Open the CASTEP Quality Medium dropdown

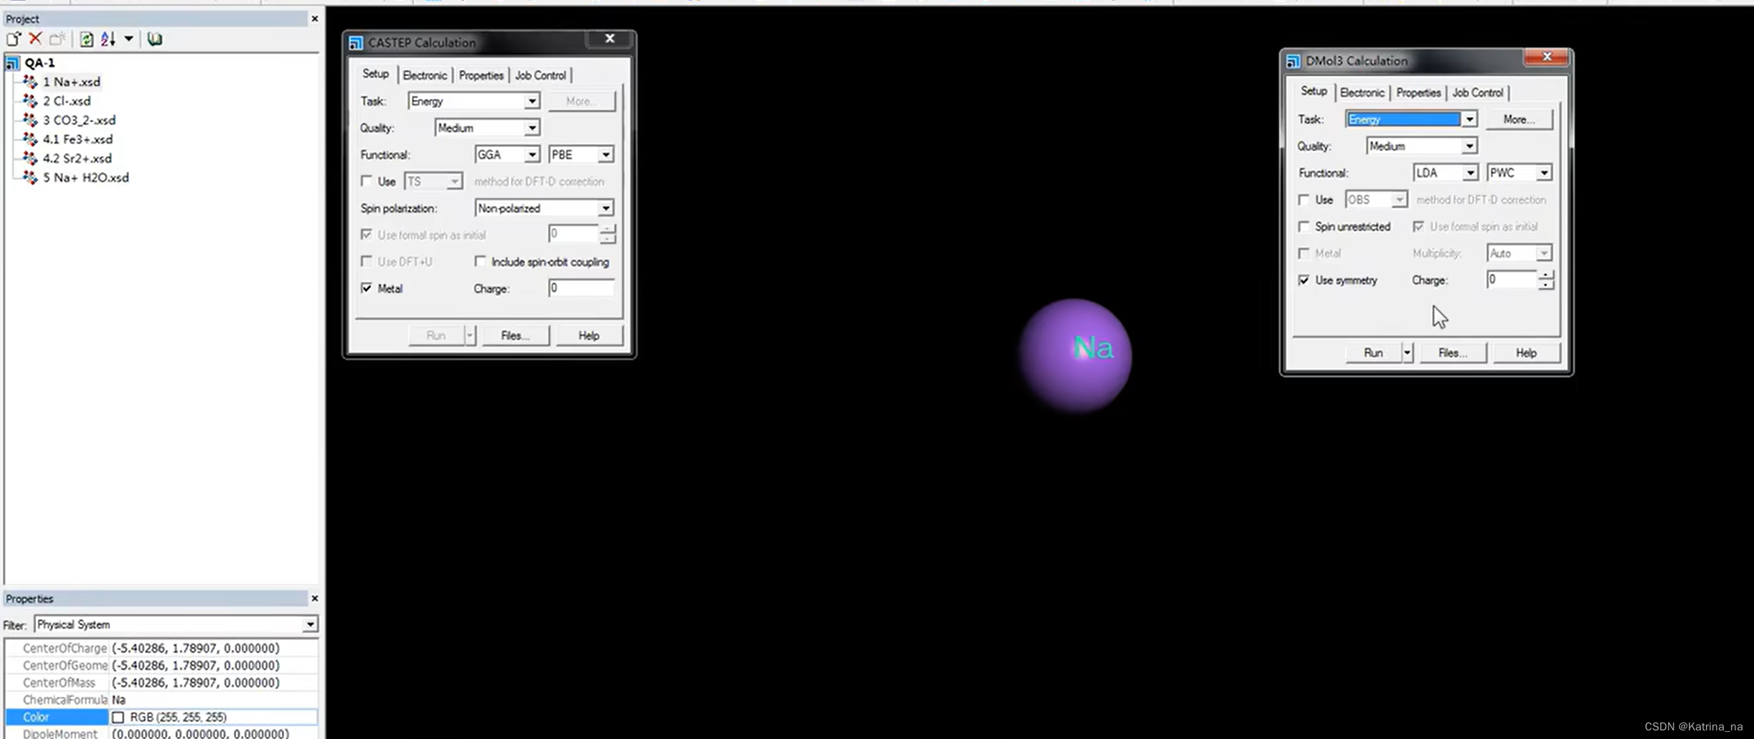coord(532,128)
